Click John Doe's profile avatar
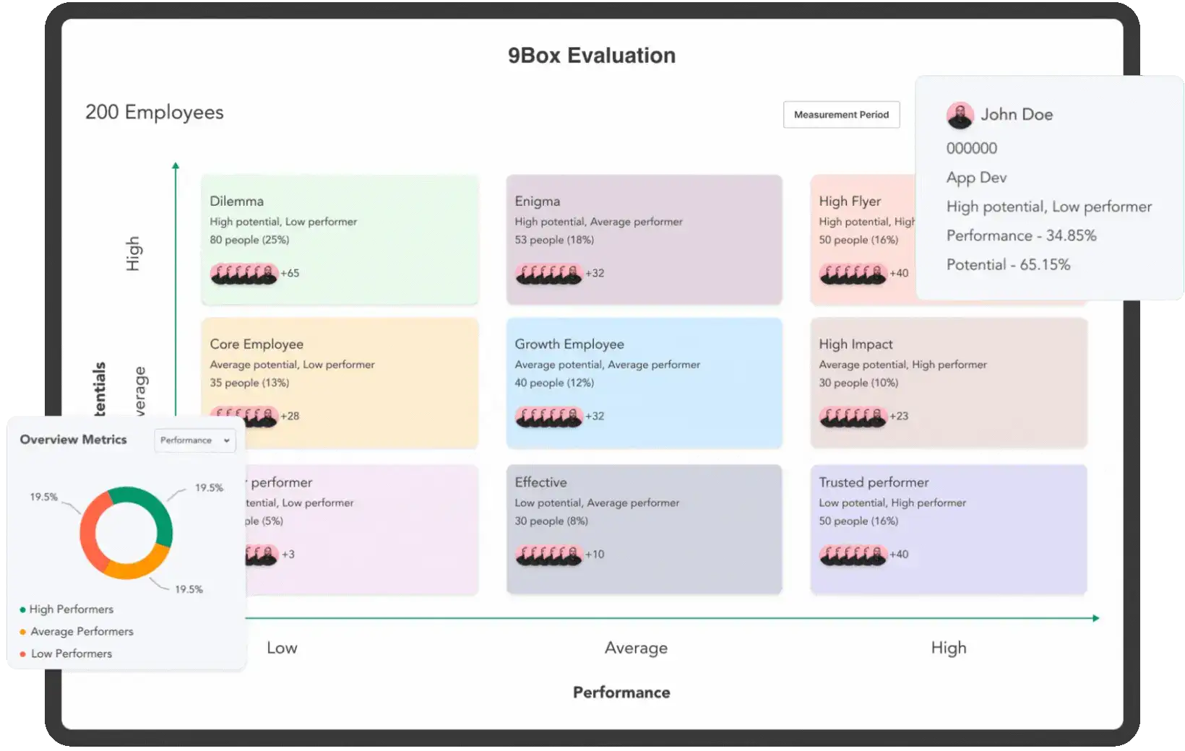This screenshot has width=1185, height=751. pos(960,116)
